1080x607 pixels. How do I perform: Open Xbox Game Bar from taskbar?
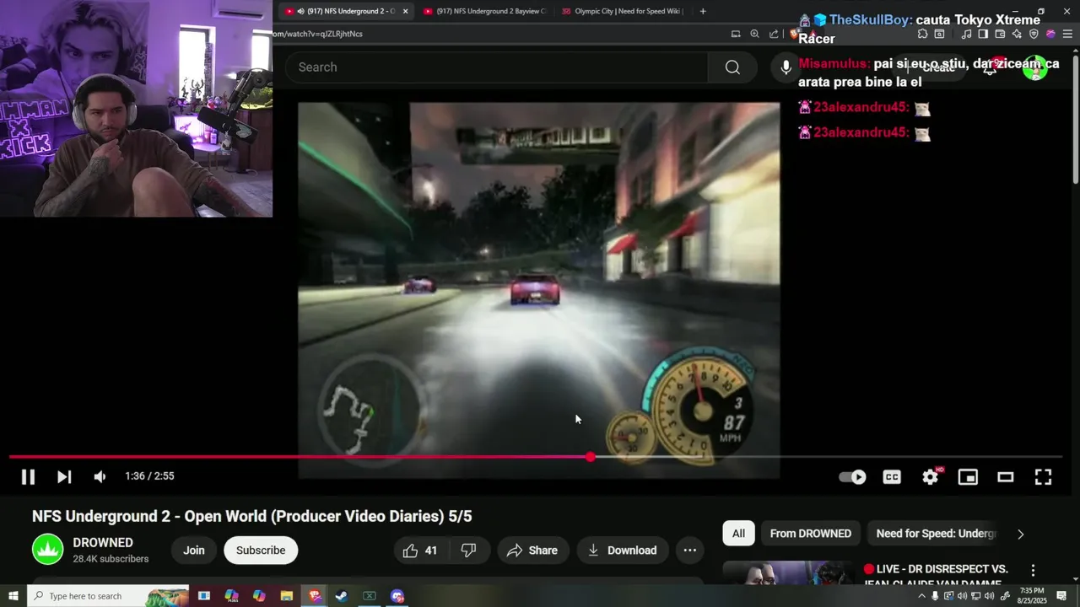point(370,596)
